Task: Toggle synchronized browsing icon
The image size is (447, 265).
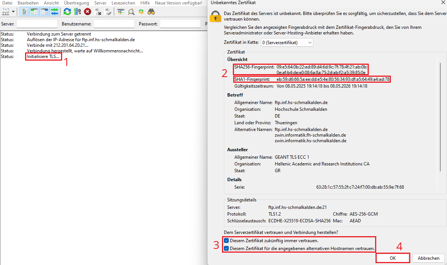Action: coord(141,12)
